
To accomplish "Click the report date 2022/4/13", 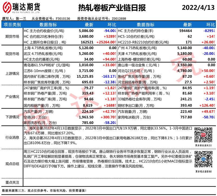I will [x=198, y=8].
